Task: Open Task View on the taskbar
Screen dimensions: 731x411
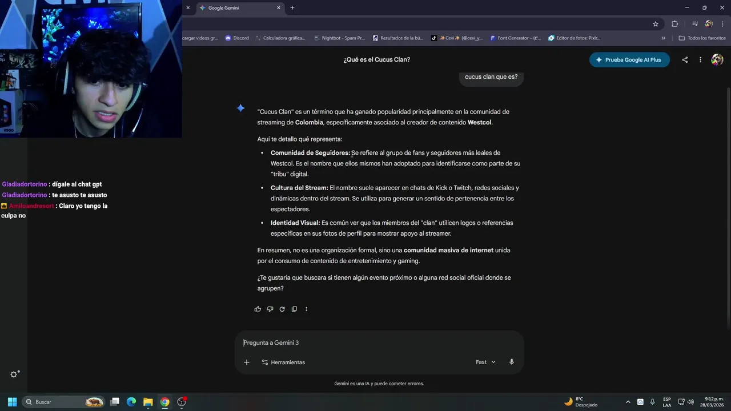Action: 115,402
